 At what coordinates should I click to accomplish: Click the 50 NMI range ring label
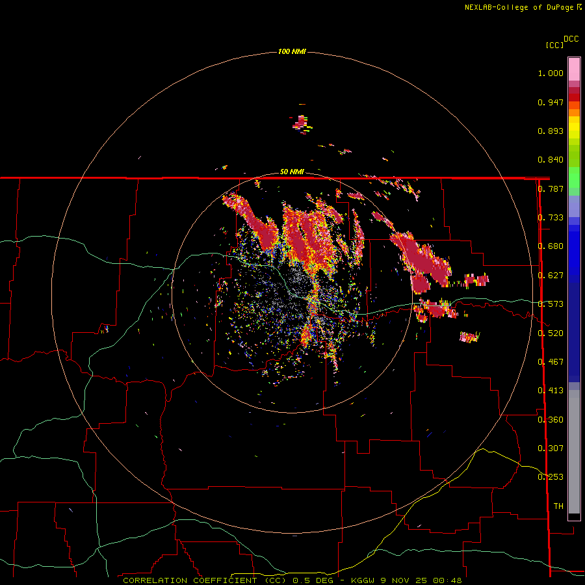pos(292,172)
